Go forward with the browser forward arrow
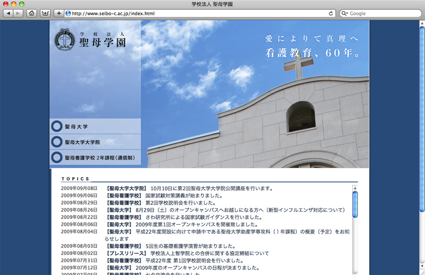 click(18, 13)
